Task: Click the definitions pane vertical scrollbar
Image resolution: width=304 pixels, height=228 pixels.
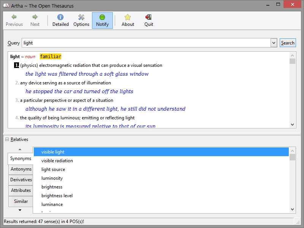Action: click(292, 91)
